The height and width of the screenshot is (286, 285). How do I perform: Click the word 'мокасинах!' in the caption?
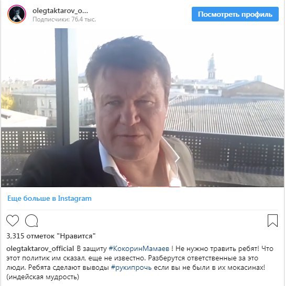246,268
